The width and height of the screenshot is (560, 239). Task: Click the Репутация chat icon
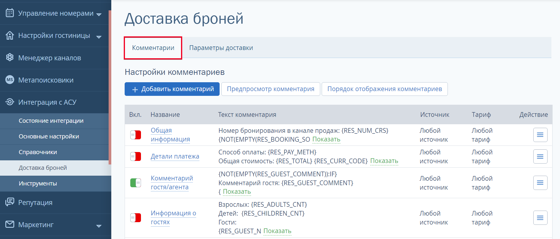click(x=10, y=202)
